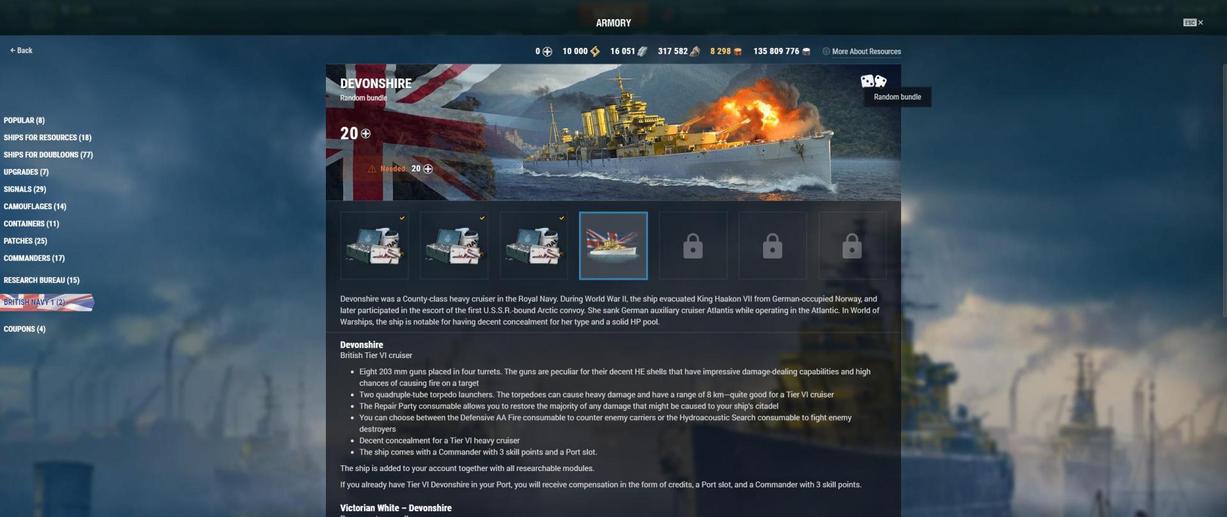
Task: Open the Coupons category
Action: (x=24, y=329)
